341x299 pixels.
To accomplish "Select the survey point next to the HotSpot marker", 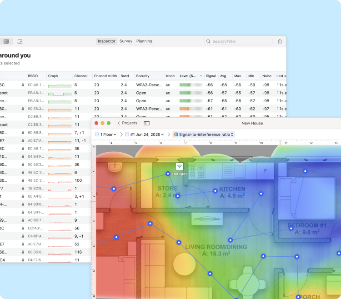I will pyautogui.click(x=168, y=174).
